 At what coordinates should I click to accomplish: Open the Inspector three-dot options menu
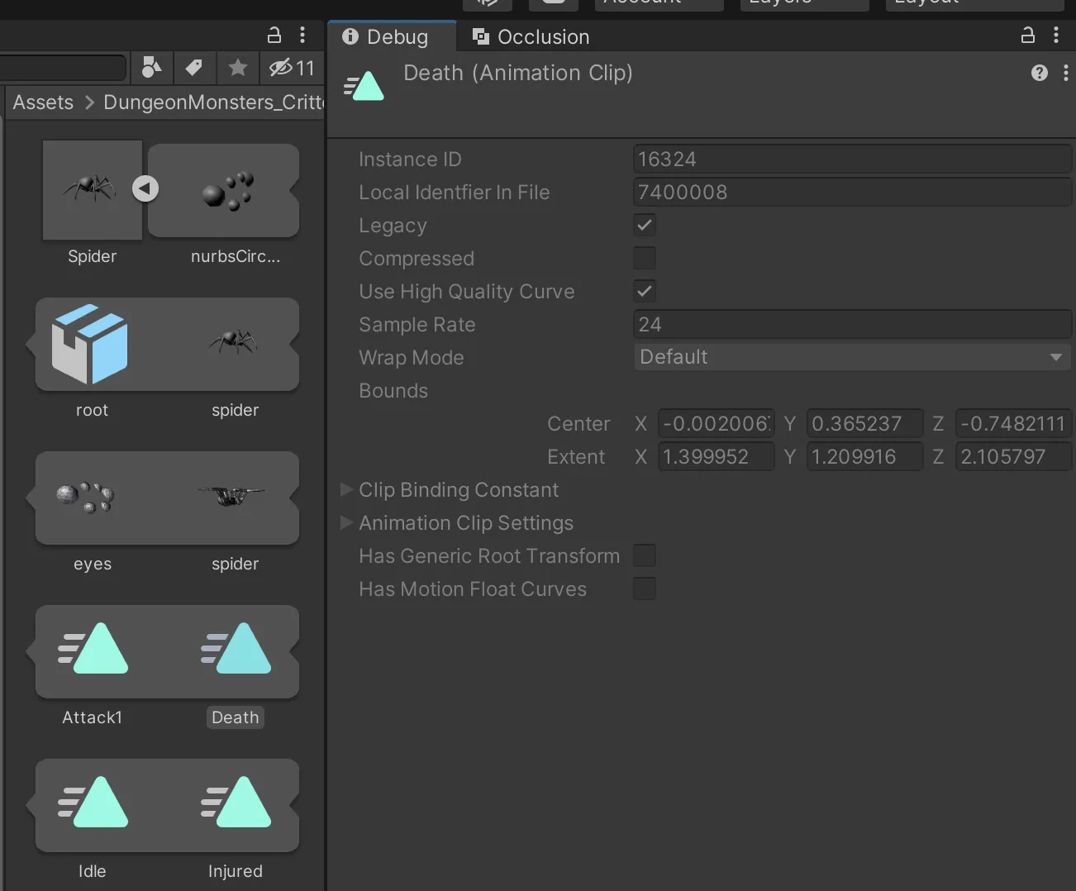pos(1056,35)
